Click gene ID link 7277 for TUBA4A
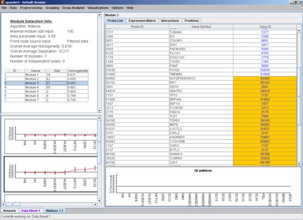 coord(265,32)
